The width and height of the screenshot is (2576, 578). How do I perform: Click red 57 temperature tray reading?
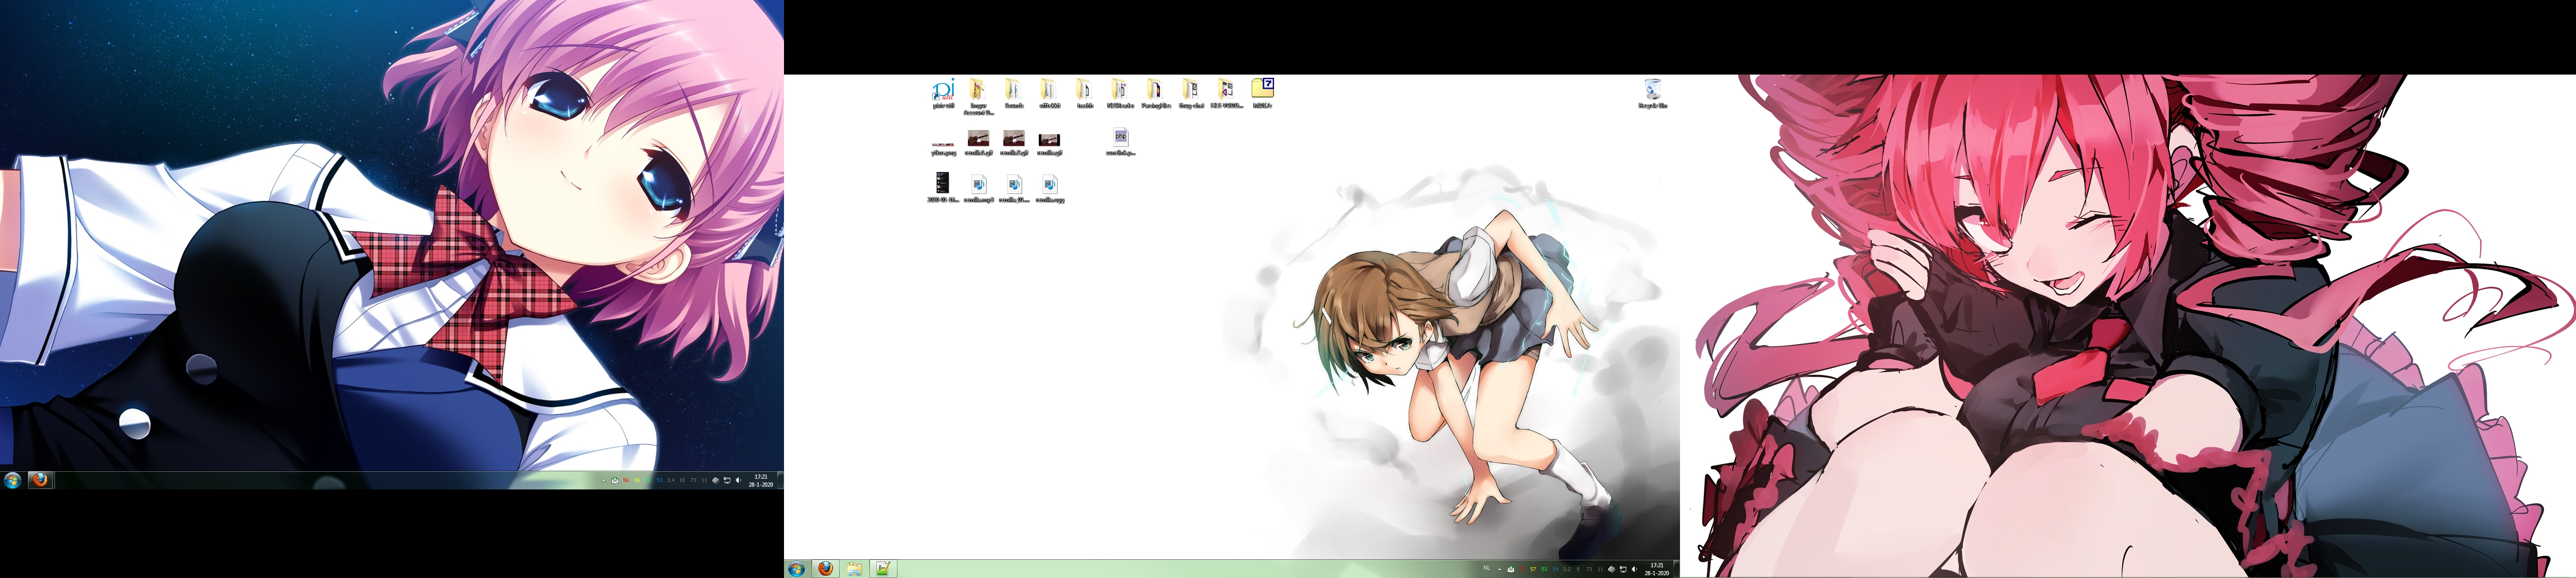[x=1522, y=569]
